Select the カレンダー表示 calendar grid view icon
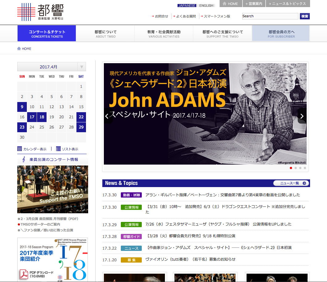This screenshot has height=282, width=327. pyautogui.click(x=19, y=149)
